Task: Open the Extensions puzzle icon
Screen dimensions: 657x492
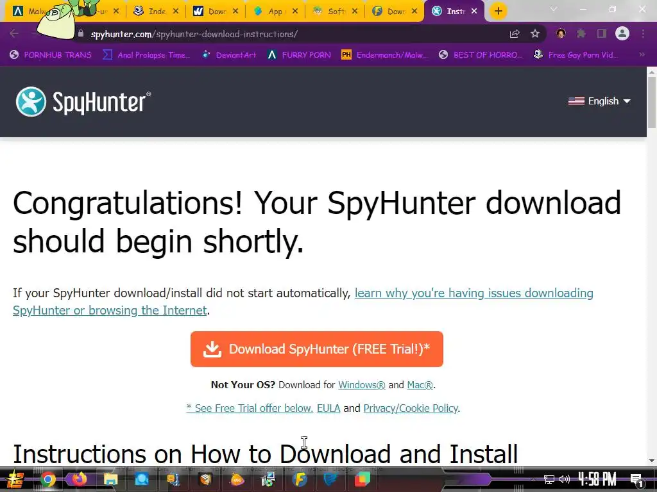Action: pos(581,33)
